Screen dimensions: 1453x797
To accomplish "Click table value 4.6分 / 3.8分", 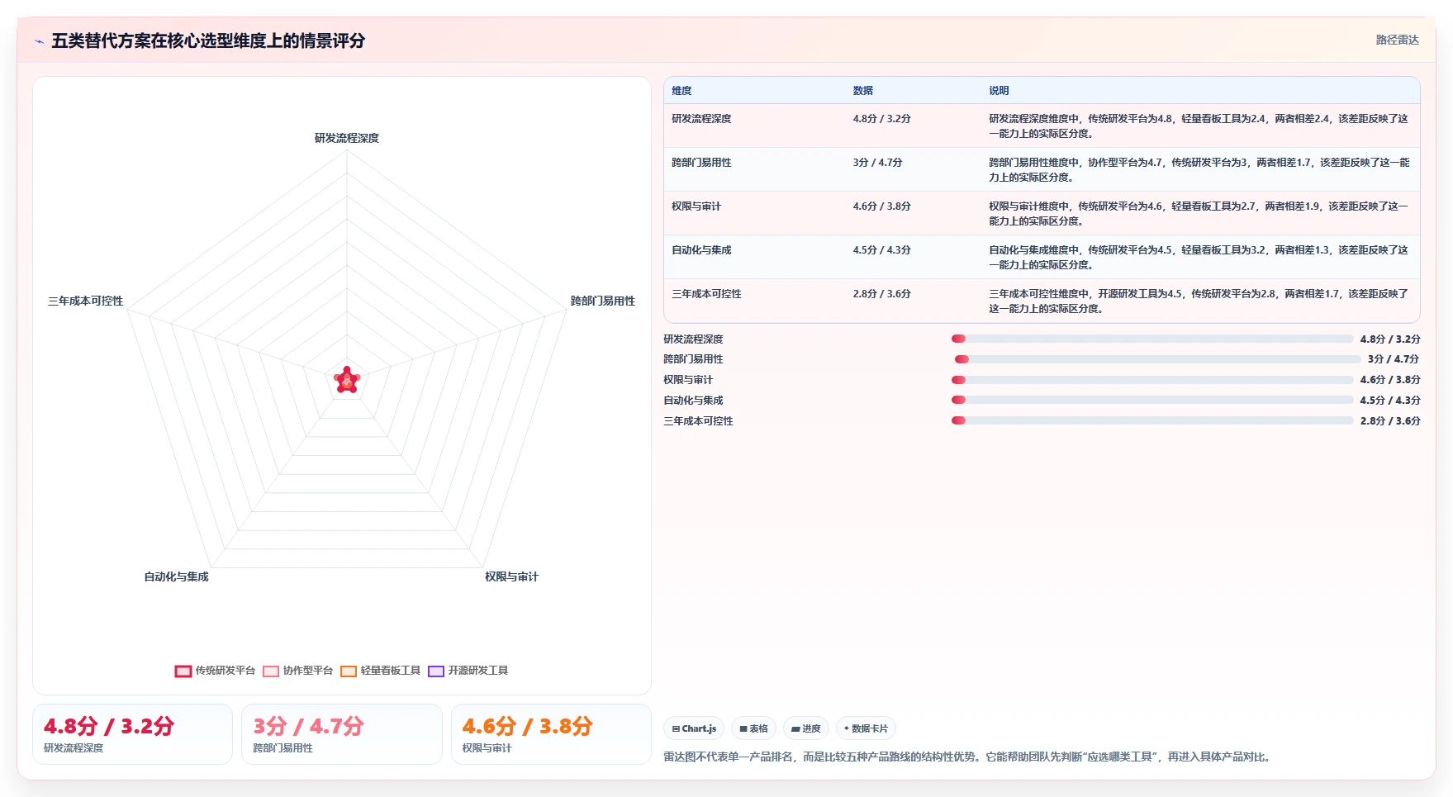I will click(881, 206).
